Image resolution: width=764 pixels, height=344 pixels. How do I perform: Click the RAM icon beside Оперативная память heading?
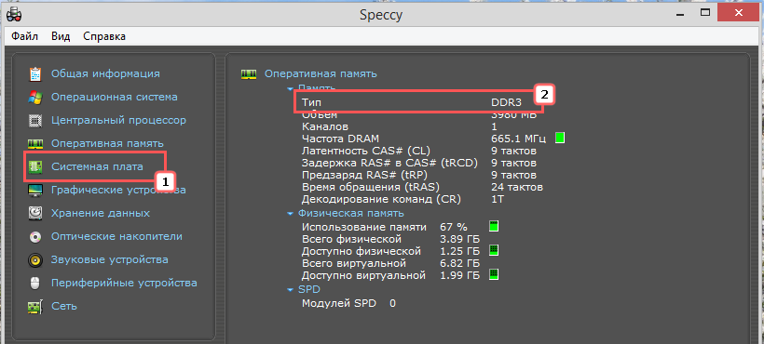coord(249,73)
